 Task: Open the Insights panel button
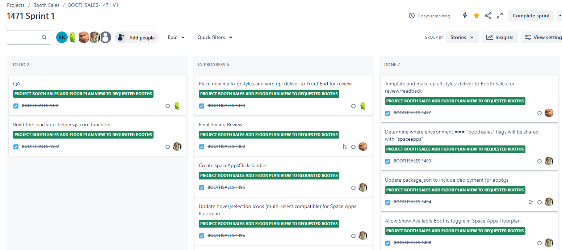500,37
